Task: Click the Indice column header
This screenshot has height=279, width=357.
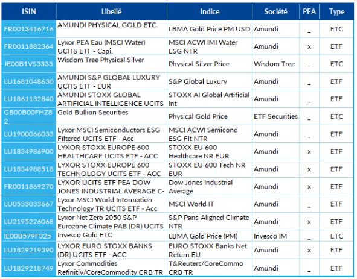Action: pos(210,11)
